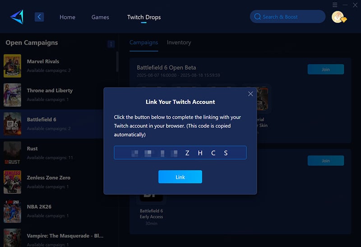This screenshot has width=361, height=247.
Task: Focus the Search & Boost field
Action: pyautogui.click(x=287, y=17)
